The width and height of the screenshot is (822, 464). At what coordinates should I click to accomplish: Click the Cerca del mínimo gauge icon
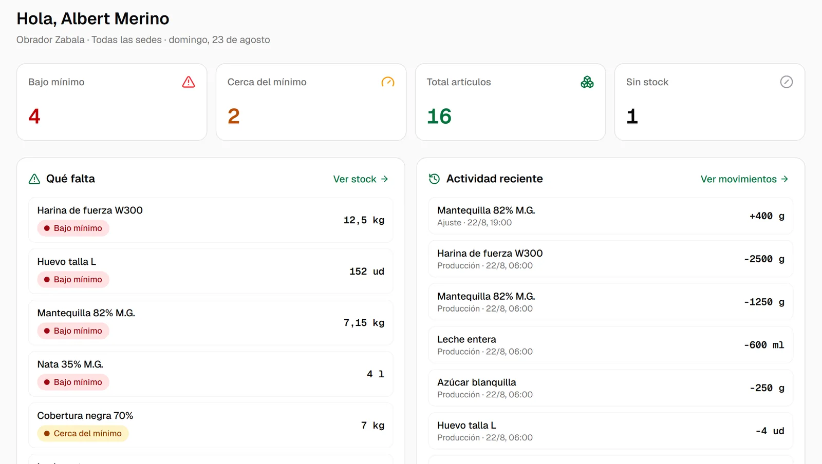click(x=388, y=82)
